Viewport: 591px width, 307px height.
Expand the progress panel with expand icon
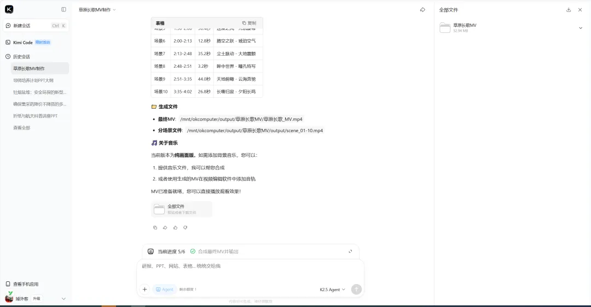350,251
